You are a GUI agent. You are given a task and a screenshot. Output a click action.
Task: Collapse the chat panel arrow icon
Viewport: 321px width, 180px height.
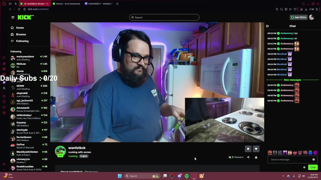click(267, 26)
